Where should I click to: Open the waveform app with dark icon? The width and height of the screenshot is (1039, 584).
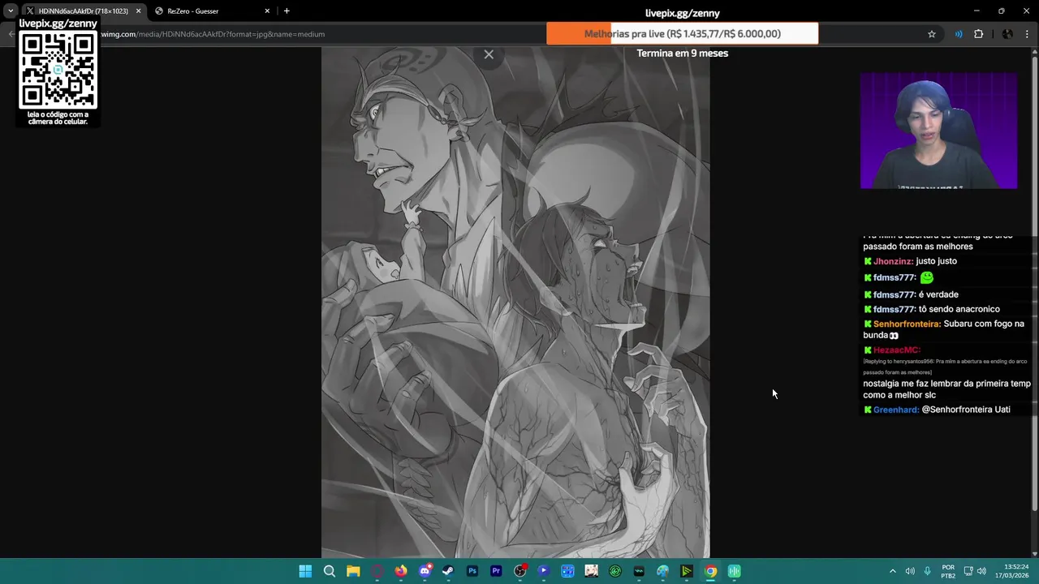coord(639,571)
